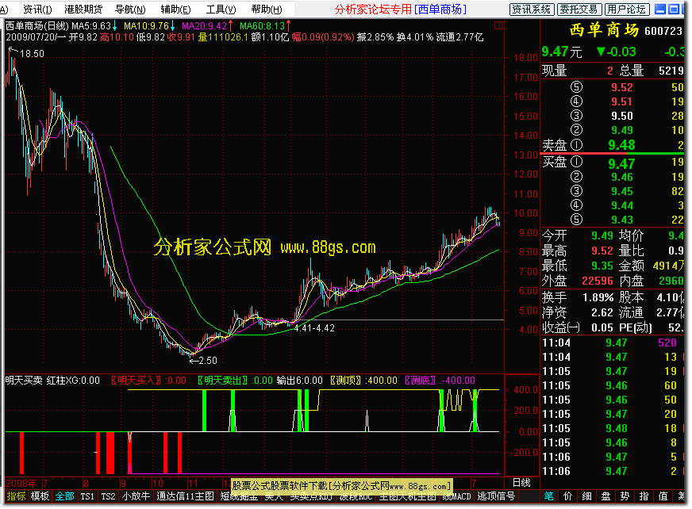692x509 pixels.
Task: Click 卖盘 ① price 9.48
Action: tap(621, 145)
